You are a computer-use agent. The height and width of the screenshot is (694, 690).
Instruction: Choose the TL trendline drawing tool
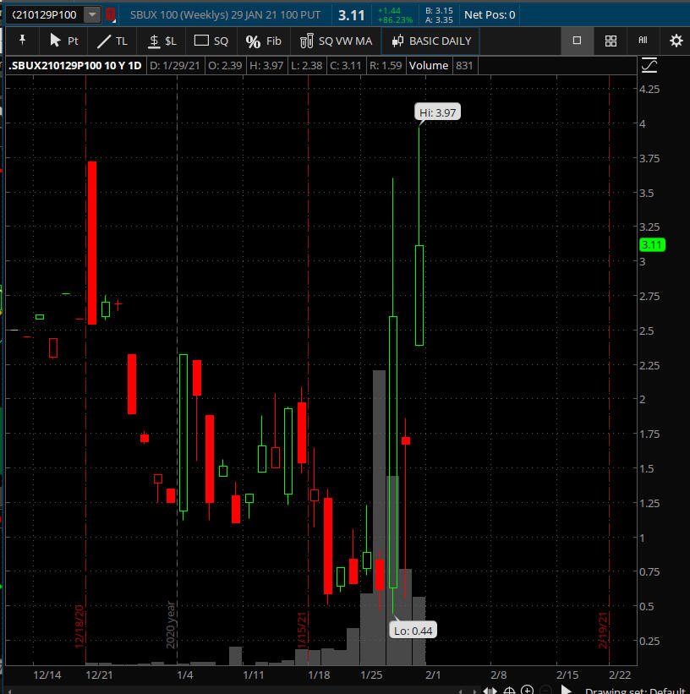tap(112, 41)
